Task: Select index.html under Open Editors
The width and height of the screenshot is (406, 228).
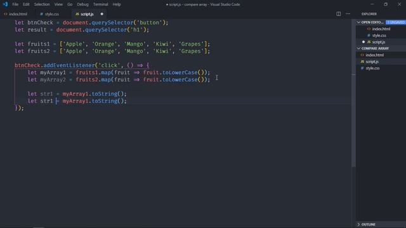Action: [x=381, y=29]
